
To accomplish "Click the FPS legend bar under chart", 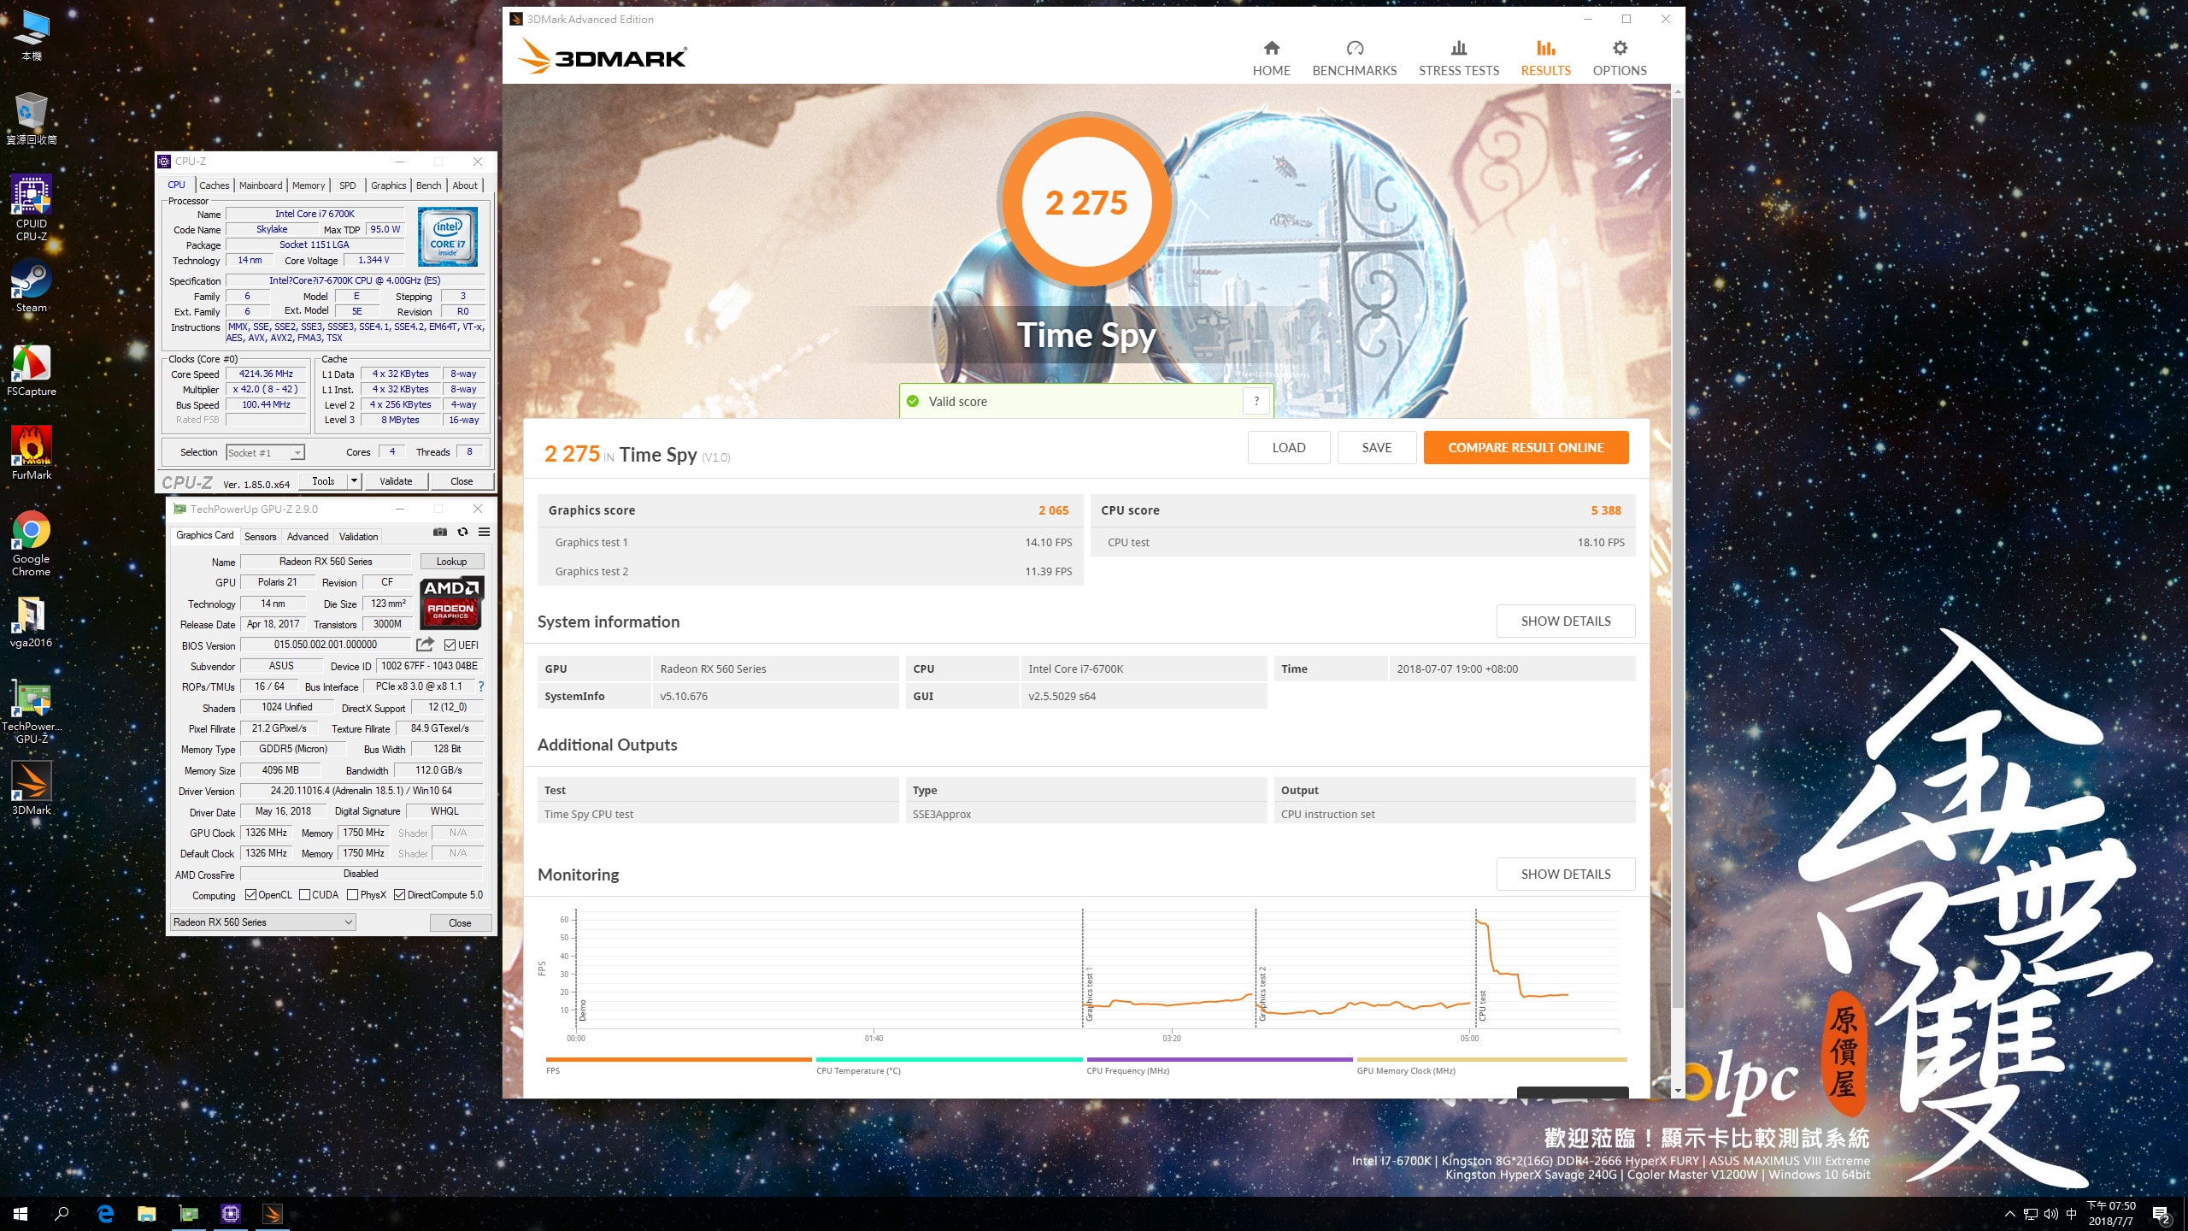I will (x=679, y=1059).
